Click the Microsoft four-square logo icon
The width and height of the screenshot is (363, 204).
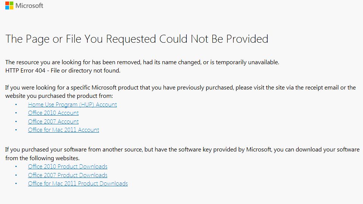point(9,6)
